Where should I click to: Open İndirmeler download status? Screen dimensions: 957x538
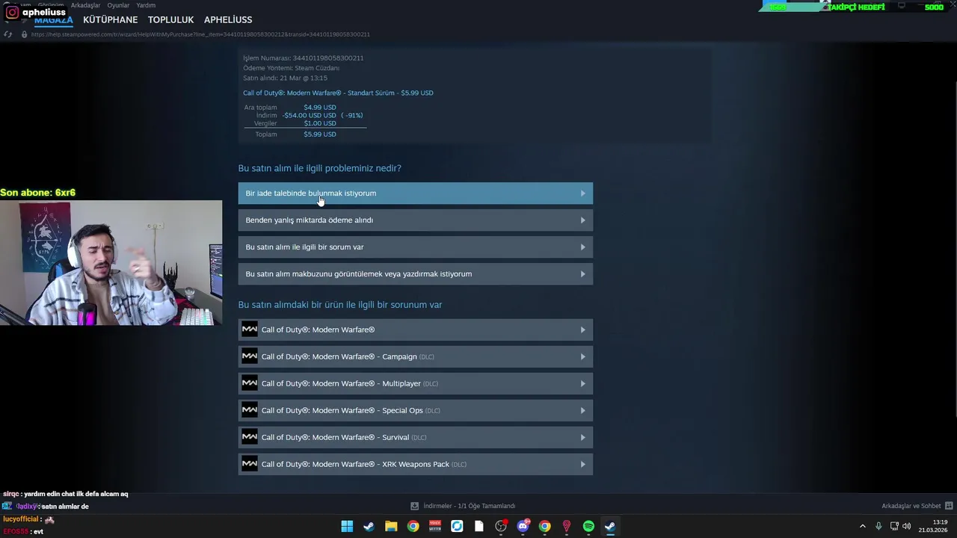pyautogui.click(x=469, y=506)
